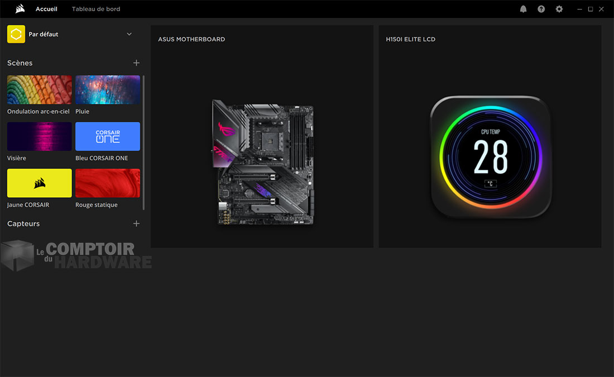
Task: Apply the Bleu CORSAIR ONE scene
Action: 108,136
